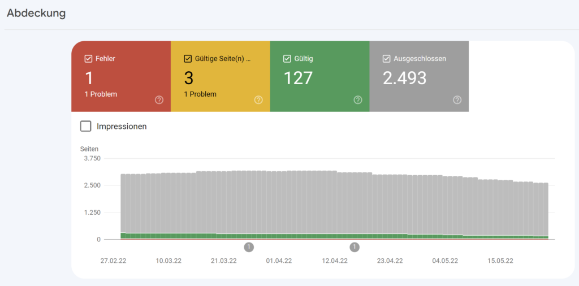The width and height of the screenshot is (579, 286).
Task: Click the last gray bar of the chart
Action: (x=546, y=210)
